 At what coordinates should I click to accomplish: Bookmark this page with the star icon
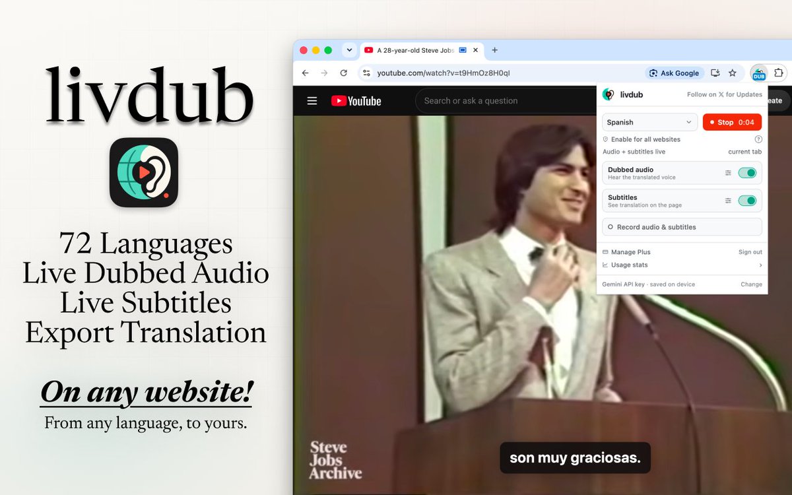tap(732, 73)
